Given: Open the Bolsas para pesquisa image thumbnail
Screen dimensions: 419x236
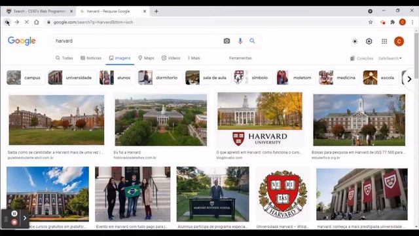Looking at the screenshot, I should (359, 120).
